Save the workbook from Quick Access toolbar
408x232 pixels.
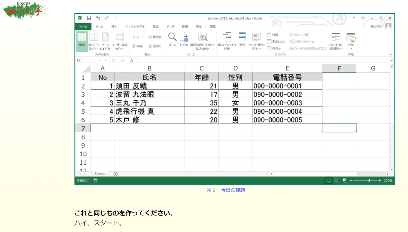[89, 17]
